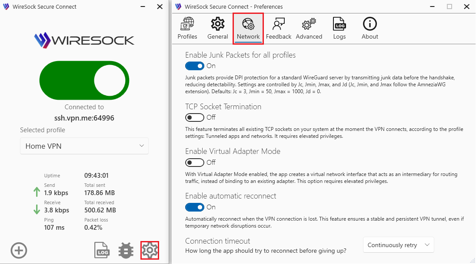The image size is (476, 264).
Task: Click the uptime value 09:43:01
Action: (x=96, y=175)
